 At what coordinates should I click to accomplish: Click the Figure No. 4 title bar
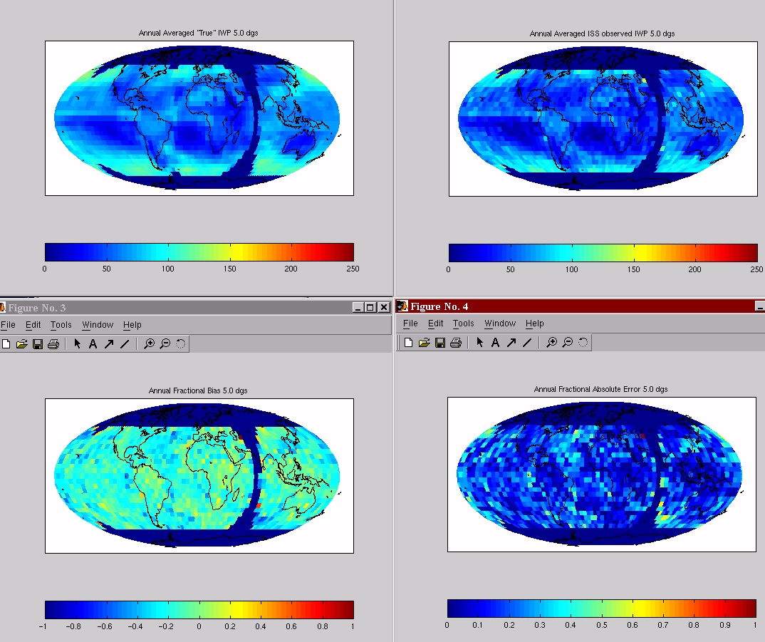580,306
